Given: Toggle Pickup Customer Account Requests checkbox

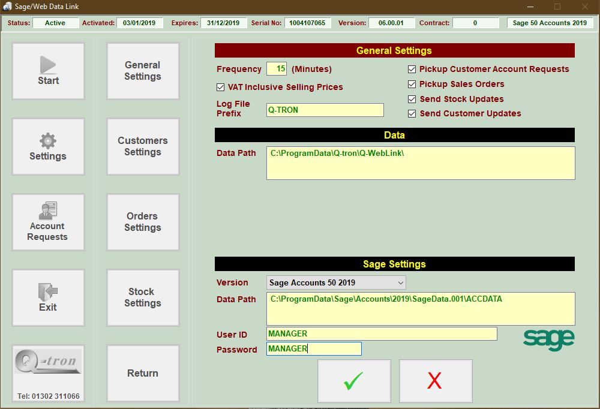Looking at the screenshot, I should [x=412, y=69].
